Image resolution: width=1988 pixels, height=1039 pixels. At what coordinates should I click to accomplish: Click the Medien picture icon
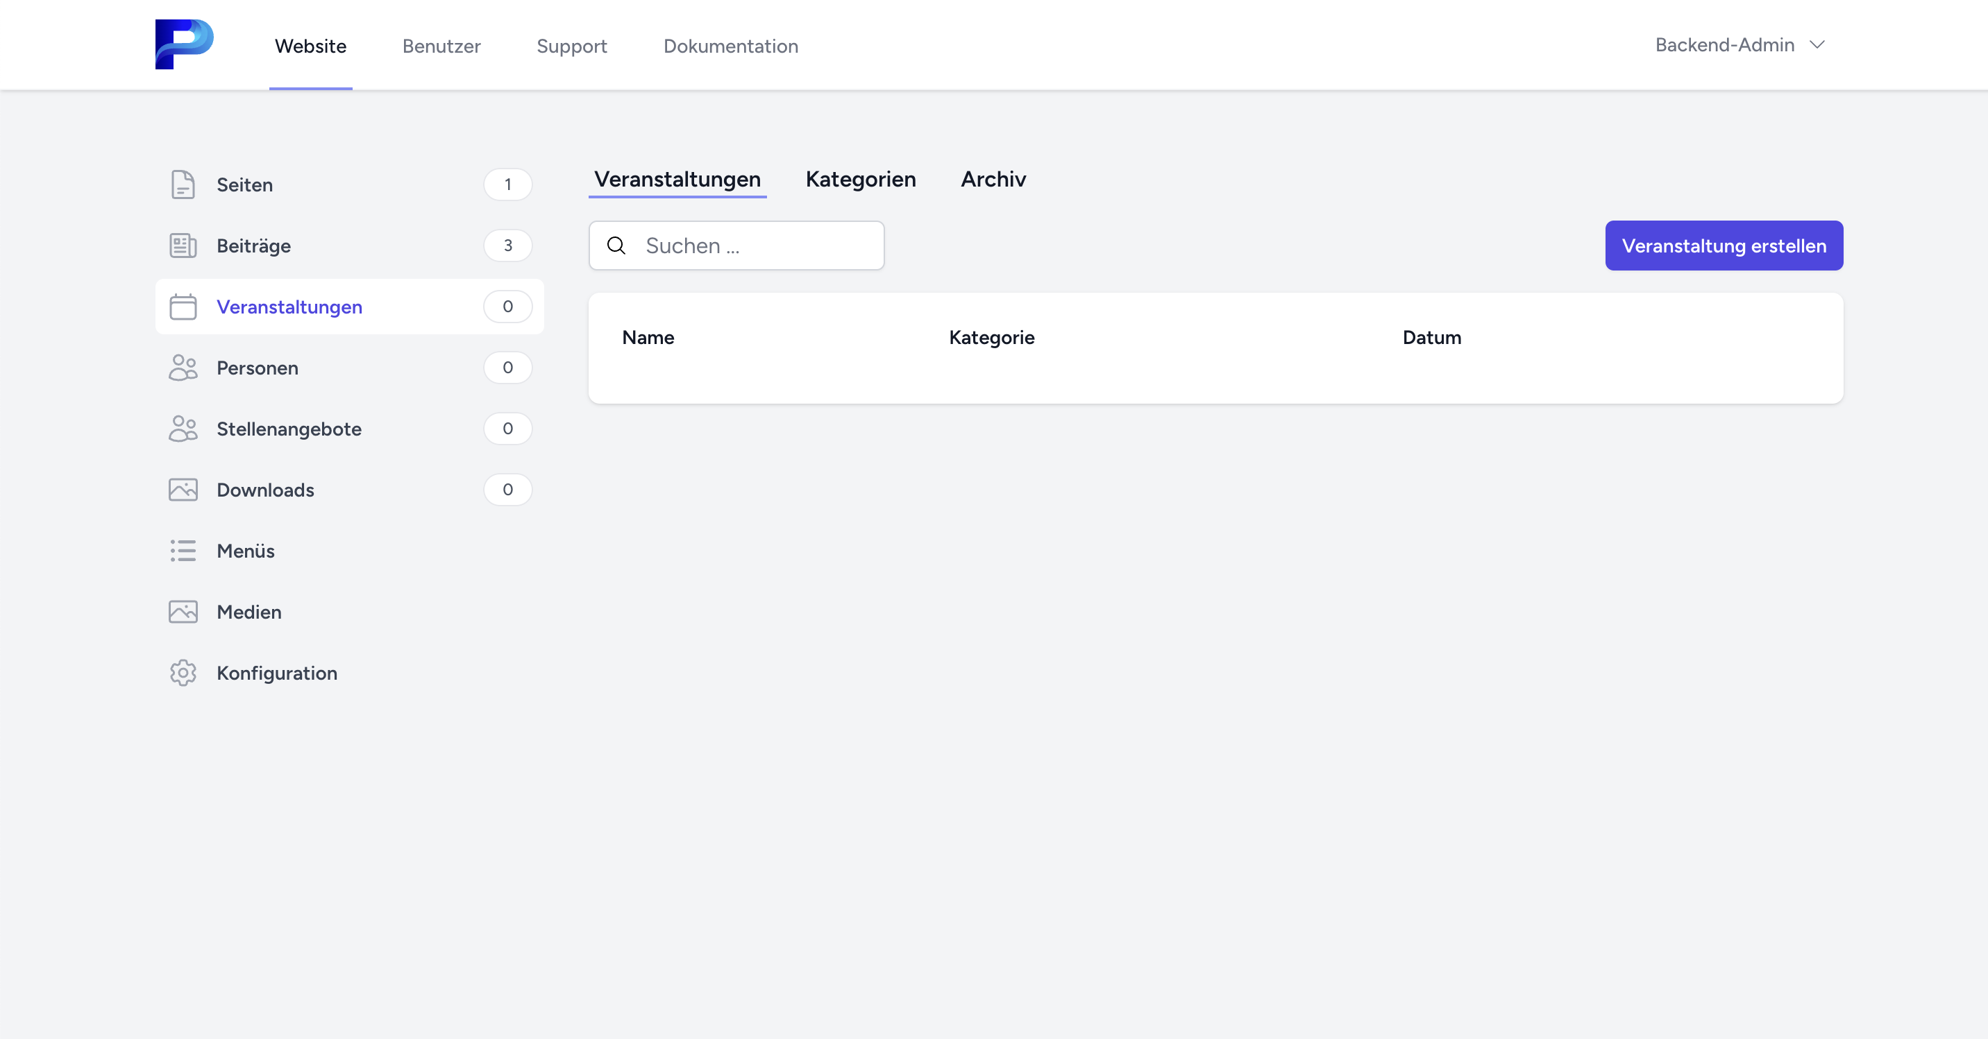[x=183, y=612]
